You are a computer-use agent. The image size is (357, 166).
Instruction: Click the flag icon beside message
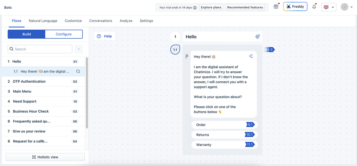pyautogui.click(x=187, y=56)
